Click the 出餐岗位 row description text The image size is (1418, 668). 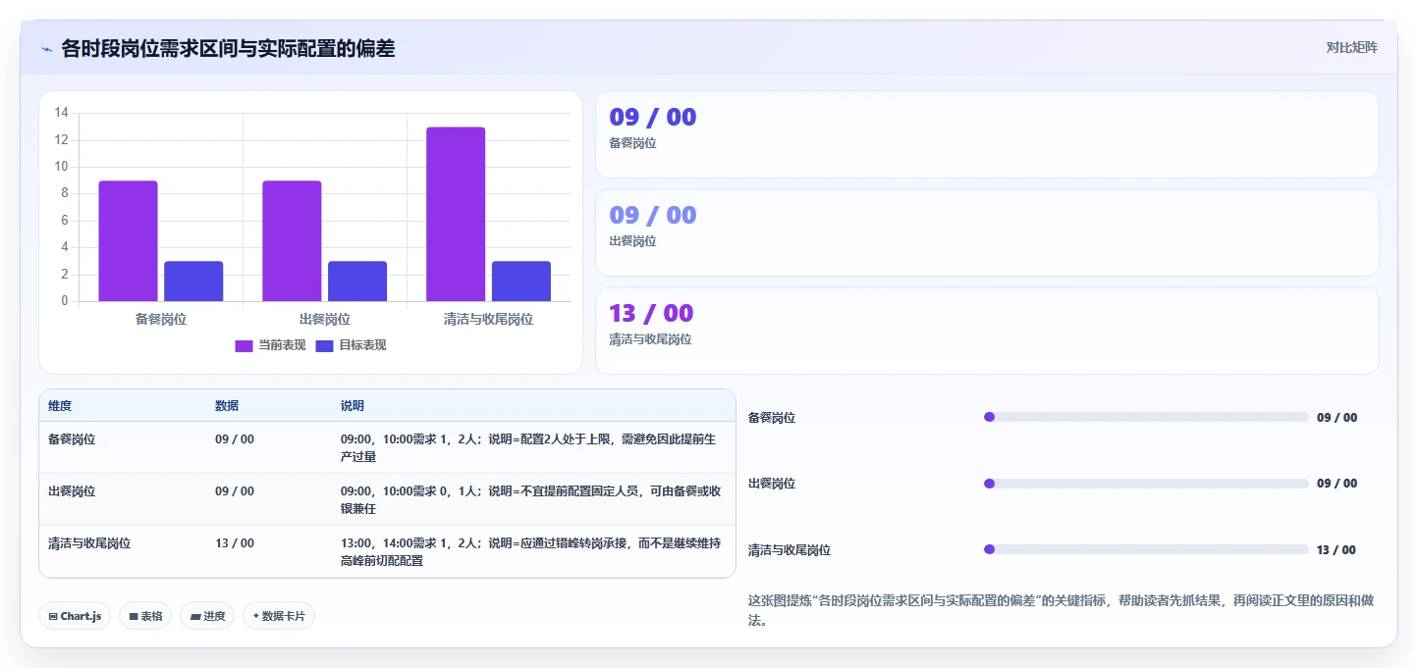coord(532,500)
